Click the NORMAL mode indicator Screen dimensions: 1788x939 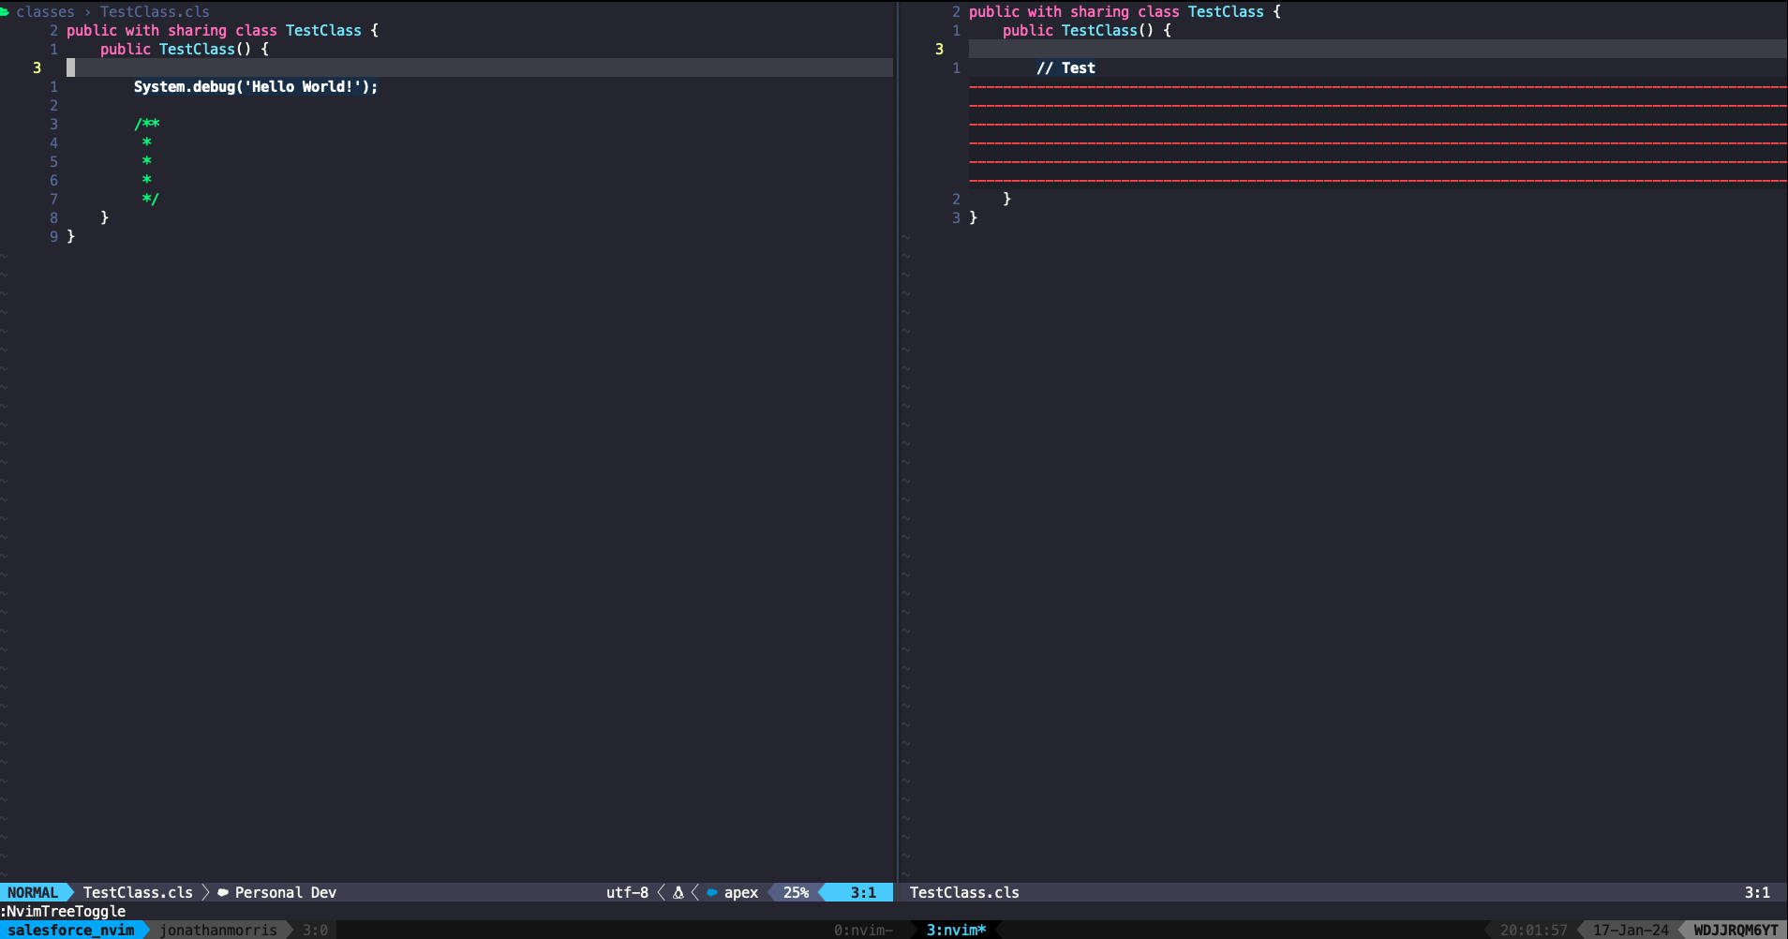click(x=33, y=892)
